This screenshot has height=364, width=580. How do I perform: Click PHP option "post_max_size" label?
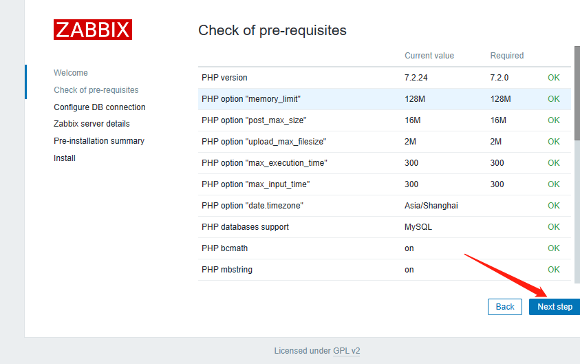coord(254,120)
